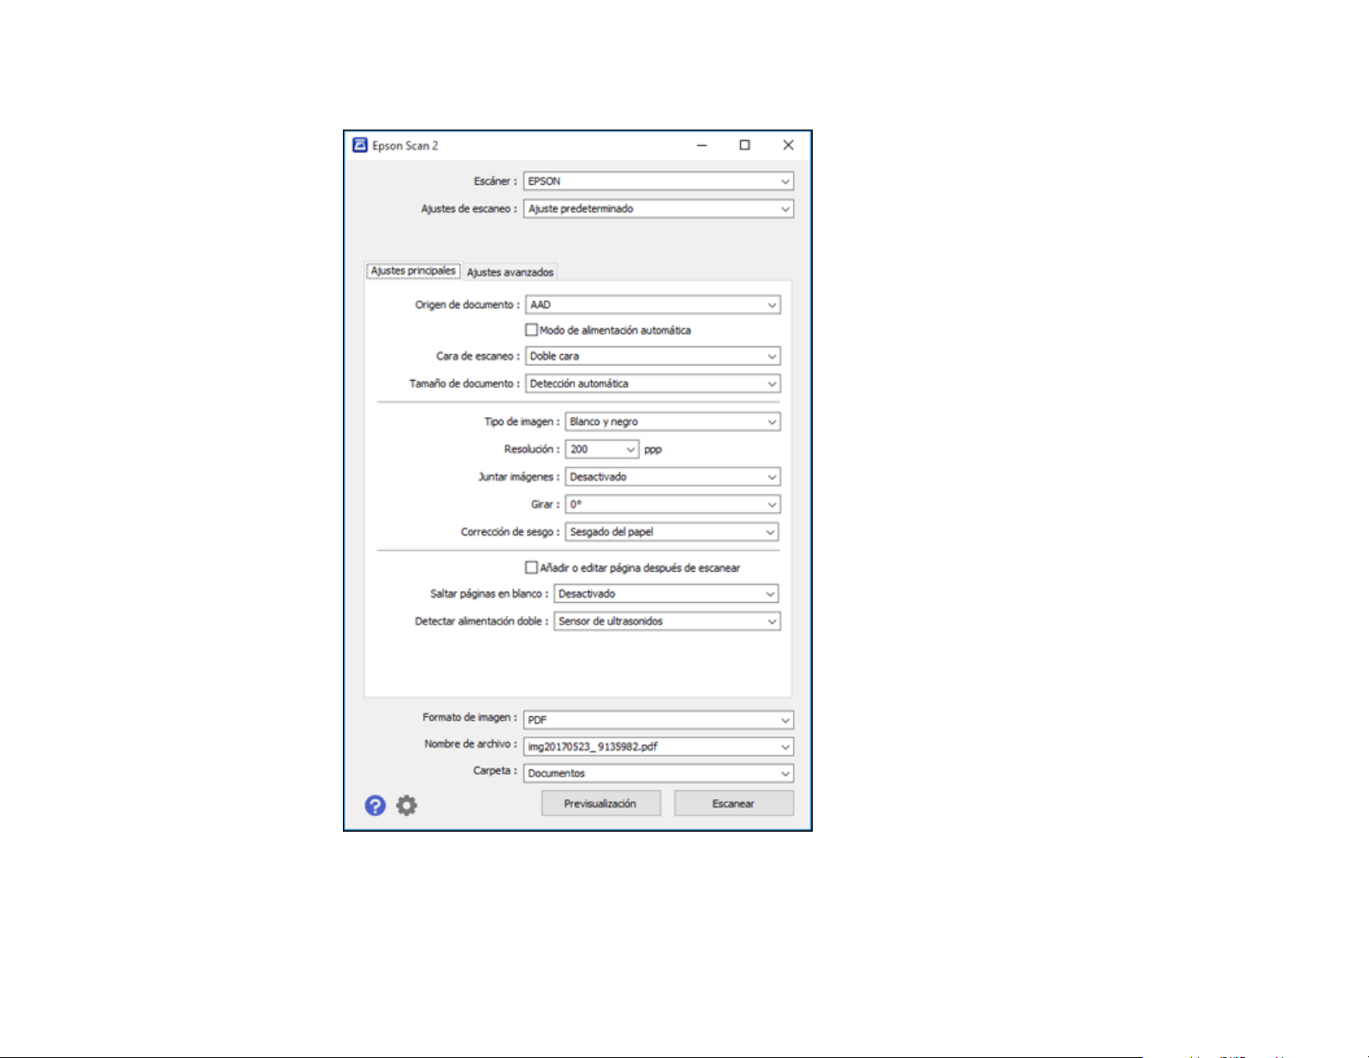The width and height of the screenshot is (1369, 1058).
Task: Maximize the Epson Scan 2 window
Action: click(745, 145)
